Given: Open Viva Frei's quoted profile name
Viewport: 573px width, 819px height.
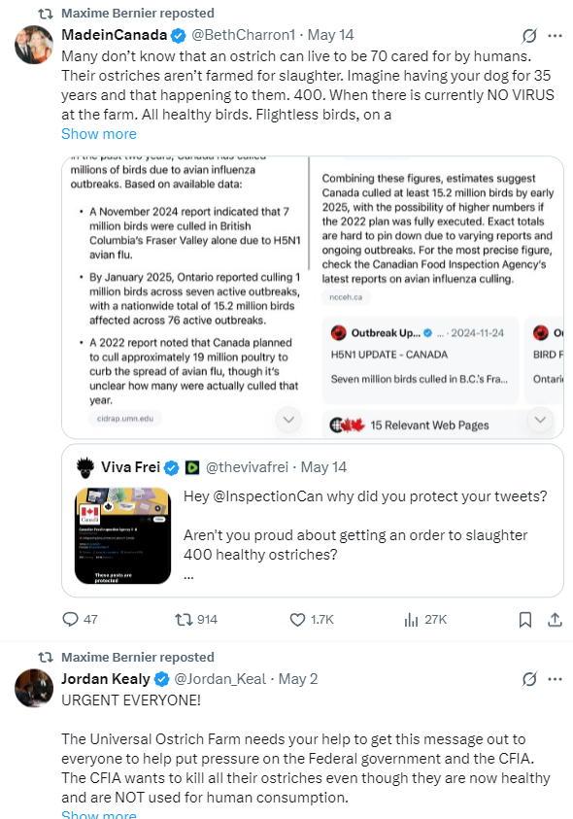Looking at the screenshot, I should pos(130,467).
